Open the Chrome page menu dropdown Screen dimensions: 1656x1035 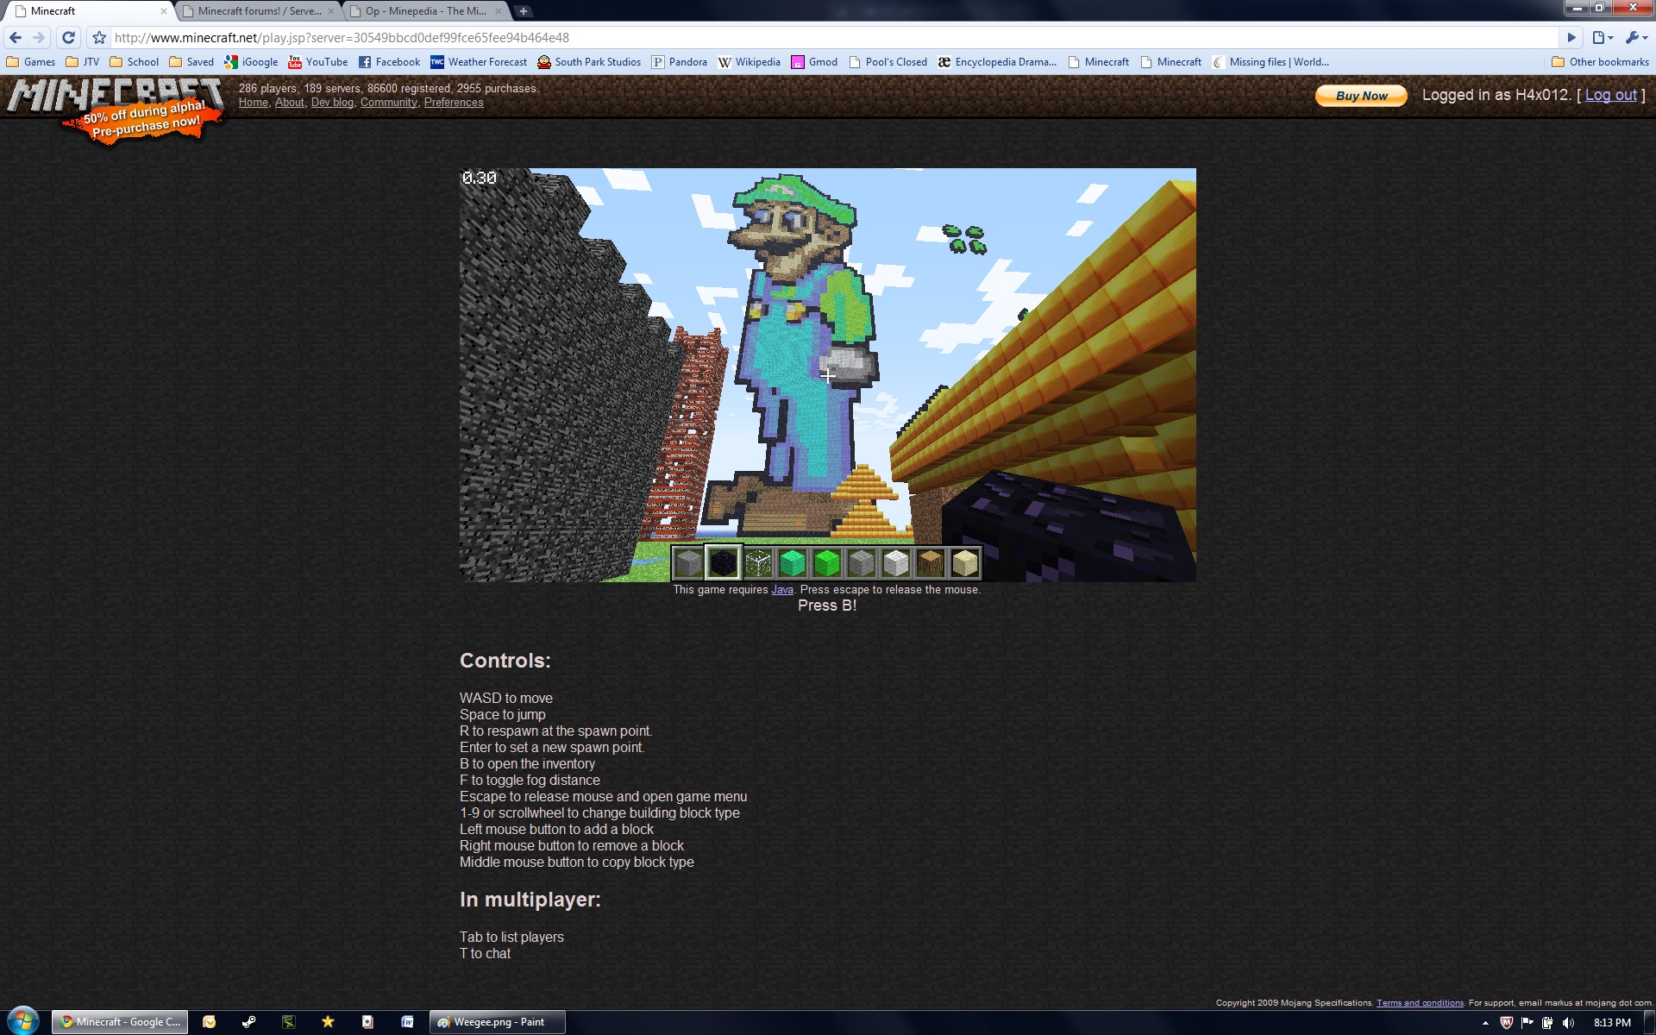tap(1602, 37)
